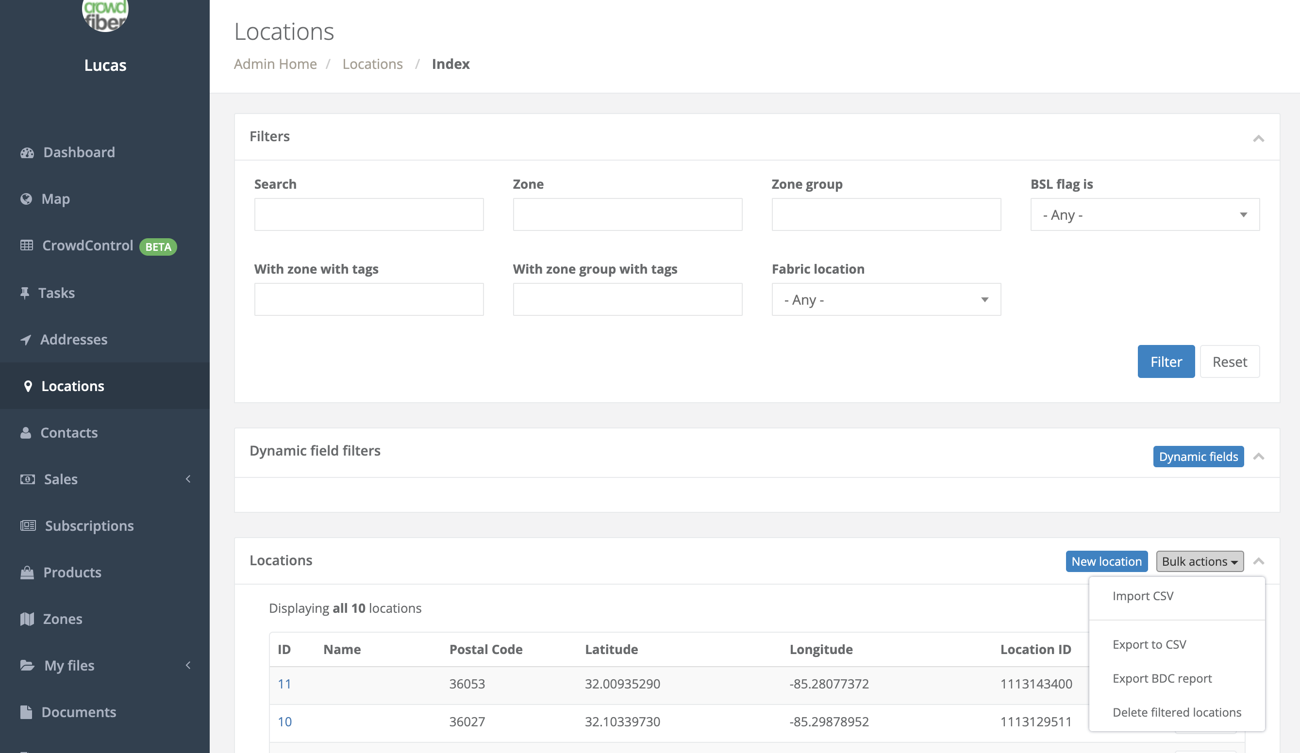Open the BSL flag dropdown
1300x753 pixels.
click(1145, 214)
